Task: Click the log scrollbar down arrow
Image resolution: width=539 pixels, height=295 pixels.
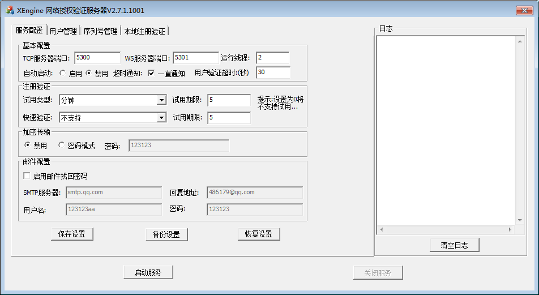Action: point(520,220)
